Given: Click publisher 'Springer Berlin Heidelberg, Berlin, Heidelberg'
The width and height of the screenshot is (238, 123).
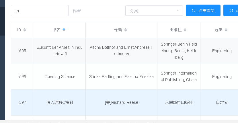Looking at the screenshot, I should (x=179, y=51).
